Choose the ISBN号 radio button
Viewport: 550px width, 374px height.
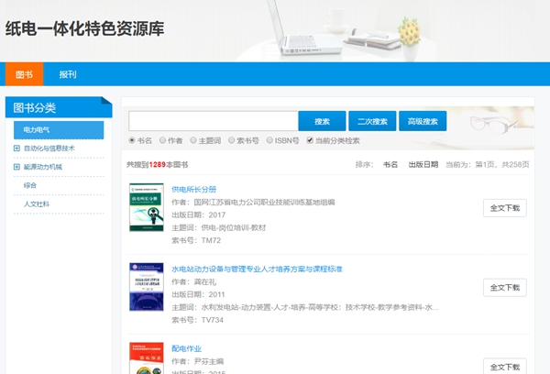(x=269, y=140)
